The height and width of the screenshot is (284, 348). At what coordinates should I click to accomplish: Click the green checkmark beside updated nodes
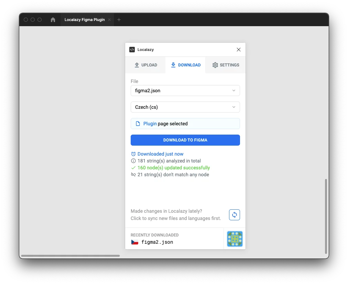pyautogui.click(x=133, y=168)
